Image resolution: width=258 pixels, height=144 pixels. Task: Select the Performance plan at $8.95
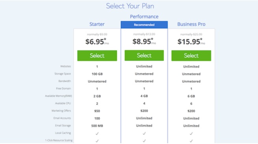click(x=144, y=55)
